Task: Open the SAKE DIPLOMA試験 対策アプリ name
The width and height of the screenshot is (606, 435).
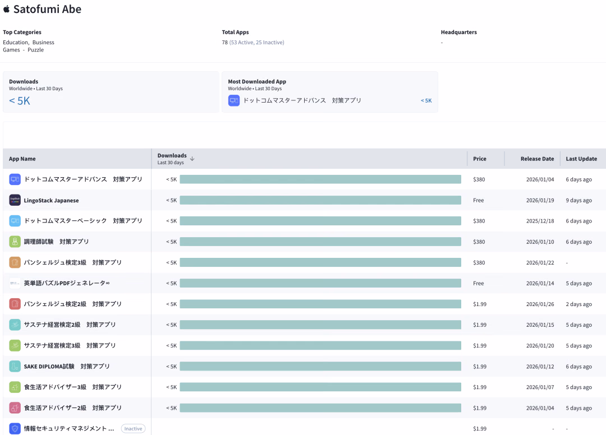Action: pyautogui.click(x=67, y=366)
